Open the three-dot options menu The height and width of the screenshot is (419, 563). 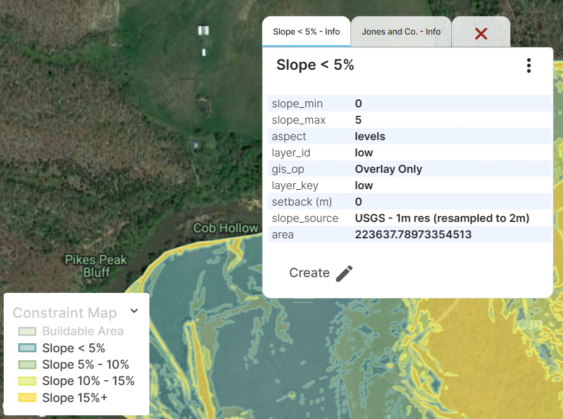click(528, 65)
